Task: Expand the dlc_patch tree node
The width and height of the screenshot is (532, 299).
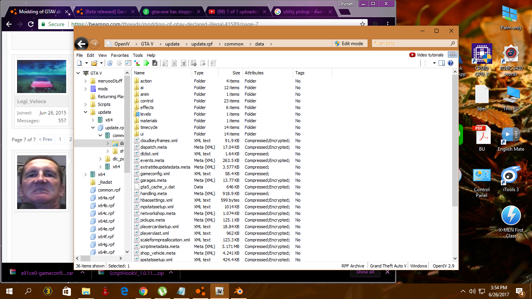Action: point(100,159)
